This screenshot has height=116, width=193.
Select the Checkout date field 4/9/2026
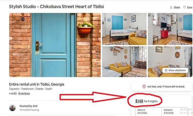point(175,112)
